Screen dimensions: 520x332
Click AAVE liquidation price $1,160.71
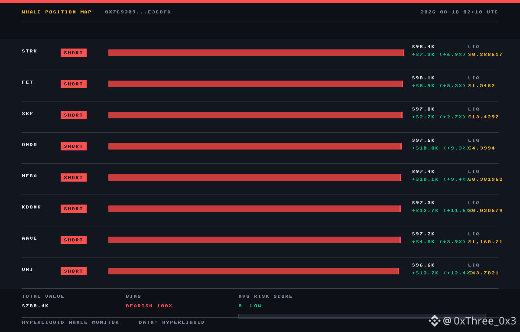(x=485, y=242)
